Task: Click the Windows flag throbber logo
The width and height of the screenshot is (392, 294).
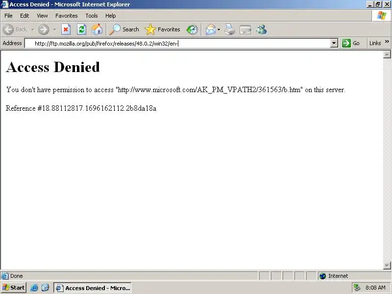Action: (382, 16)
